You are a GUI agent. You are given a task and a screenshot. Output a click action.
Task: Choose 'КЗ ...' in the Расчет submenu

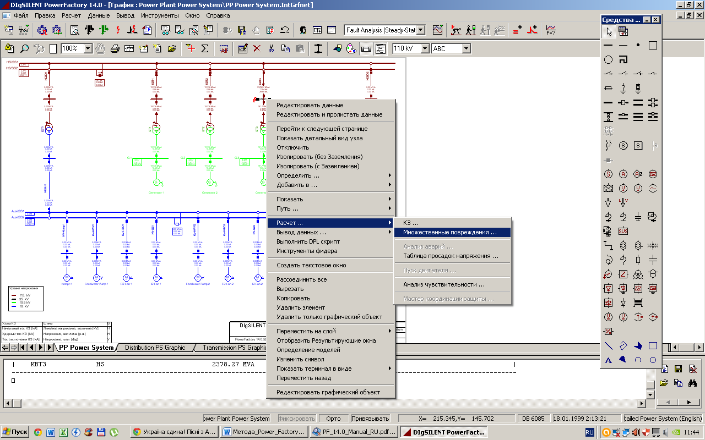point(453,223)
